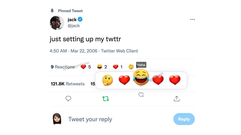The image size is (241, 135).
Task: Pick the thinking face emoji in reaction picker
Action: click(x=108, y=80)
